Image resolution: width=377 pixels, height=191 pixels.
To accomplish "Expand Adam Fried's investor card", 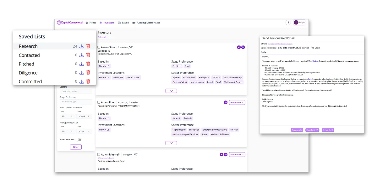I will tap(171, 143).
